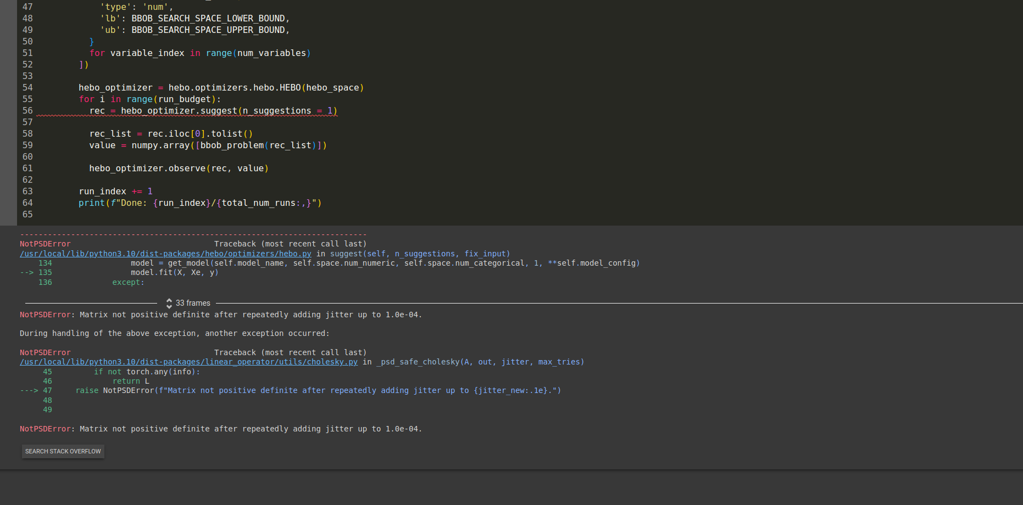Click the except: line in the hebo.py frame
This screenshot has height=505, width=1023.
[x=128, y=282]
